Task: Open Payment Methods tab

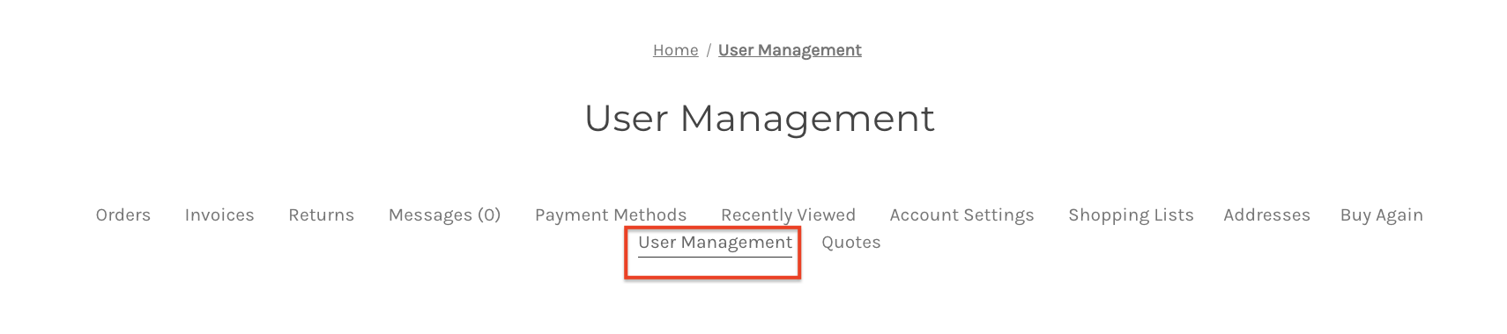Action: (x=611, y=215)
